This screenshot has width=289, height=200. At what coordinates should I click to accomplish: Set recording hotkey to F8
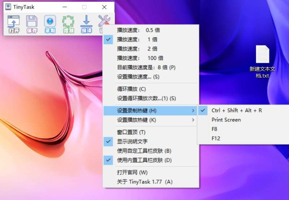(243, 129)
